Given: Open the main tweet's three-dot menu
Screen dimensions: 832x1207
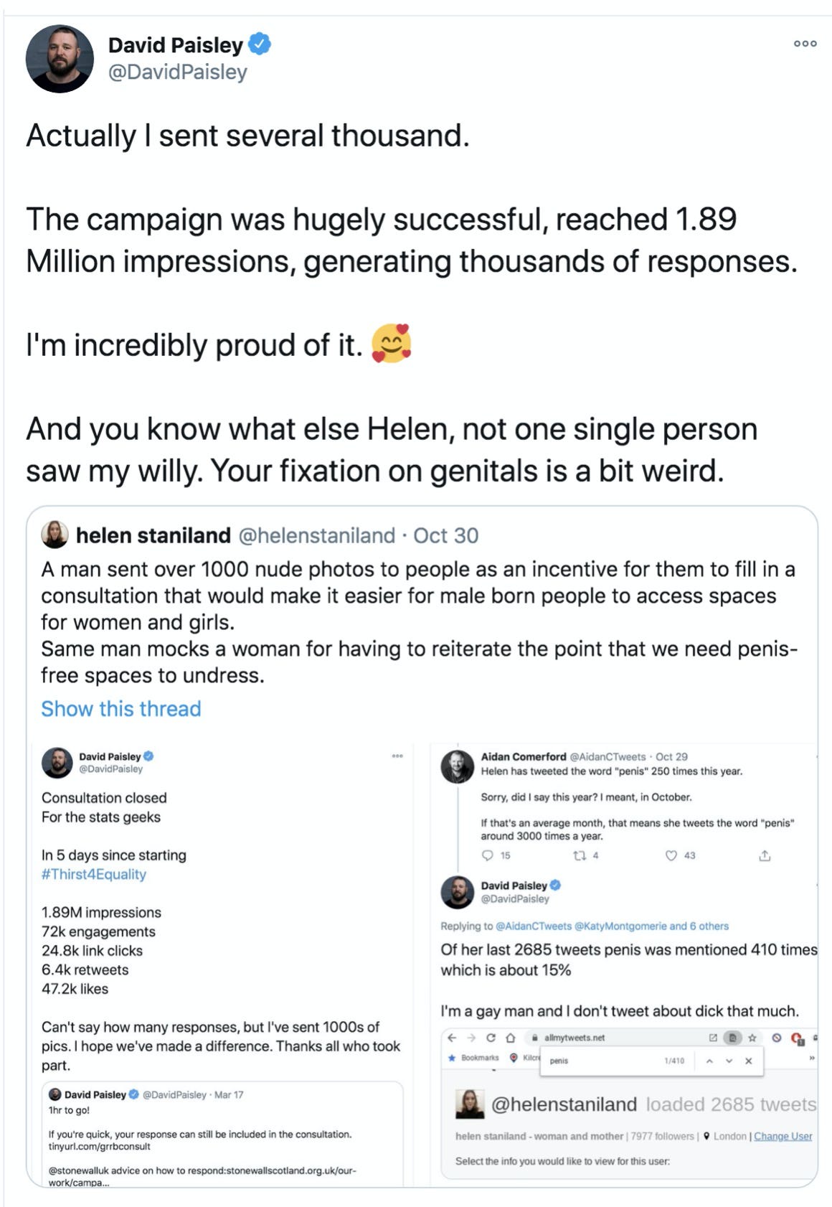Looking at the screenshot, I should [805, 44].
